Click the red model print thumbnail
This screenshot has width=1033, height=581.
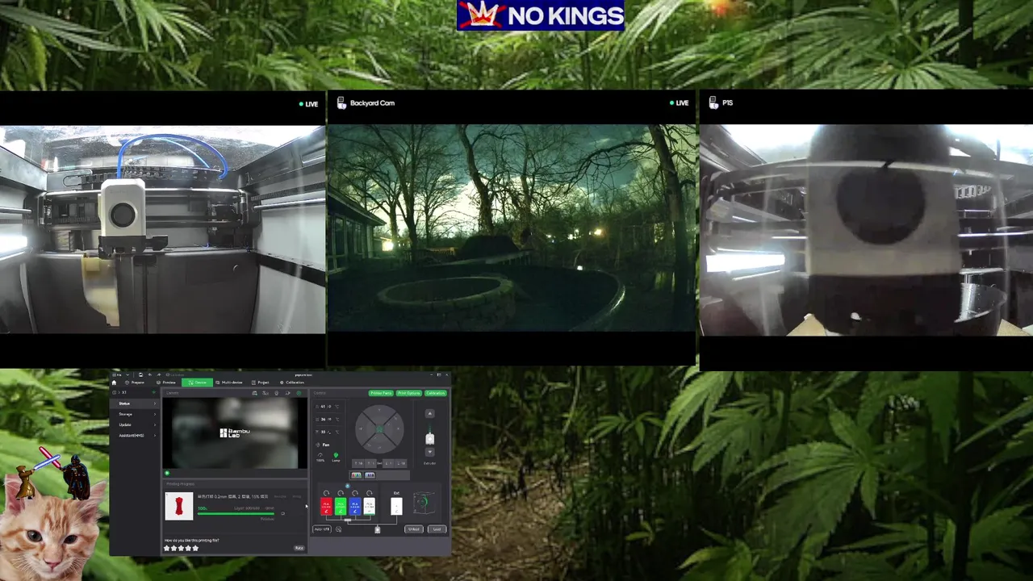coord(179,506)
